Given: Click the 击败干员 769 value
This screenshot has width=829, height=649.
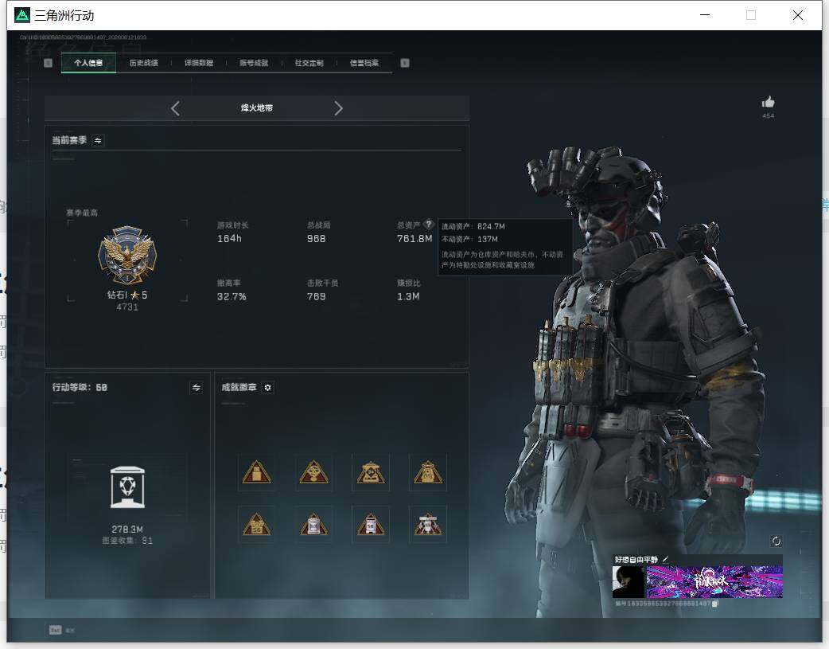Looking at the screenshot, I should [x=316, y=296].
